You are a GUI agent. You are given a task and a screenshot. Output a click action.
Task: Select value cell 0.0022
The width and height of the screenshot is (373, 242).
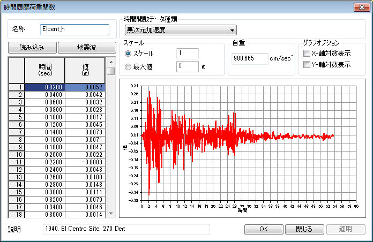tap(85, 155)
